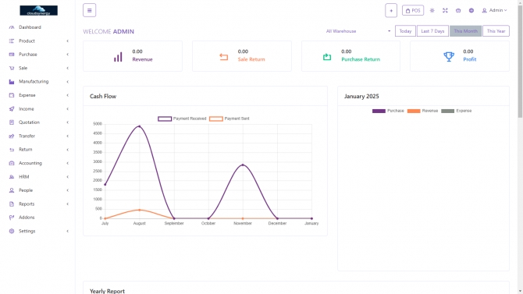Viewport: 523px width, 294px height.
Task: Click the Product list icon in sidebar
Action: [x=12, y=41]
